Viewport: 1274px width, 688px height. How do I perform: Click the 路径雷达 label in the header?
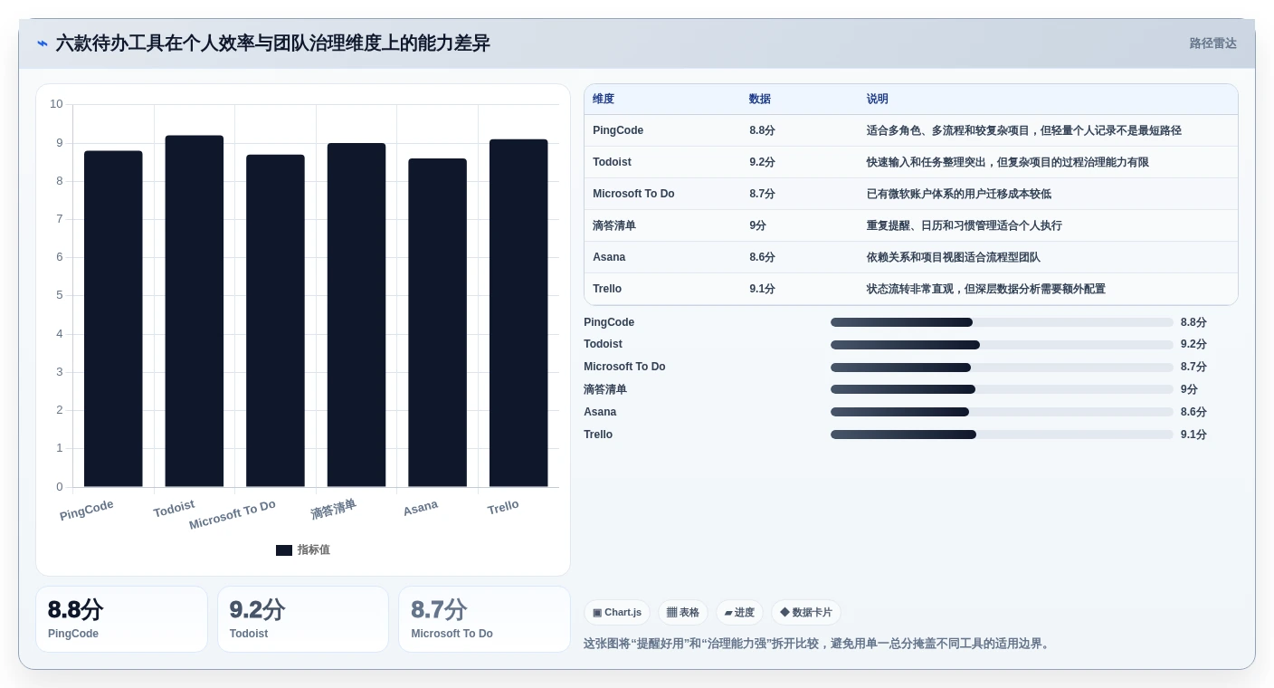pyautogui.click(x=1212, y=43)
